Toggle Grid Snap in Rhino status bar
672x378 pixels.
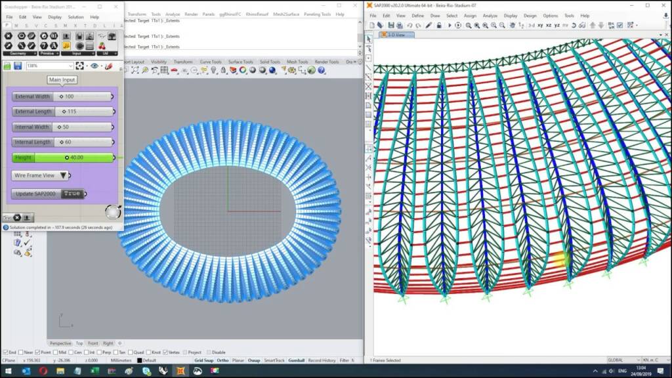[203, 360]
